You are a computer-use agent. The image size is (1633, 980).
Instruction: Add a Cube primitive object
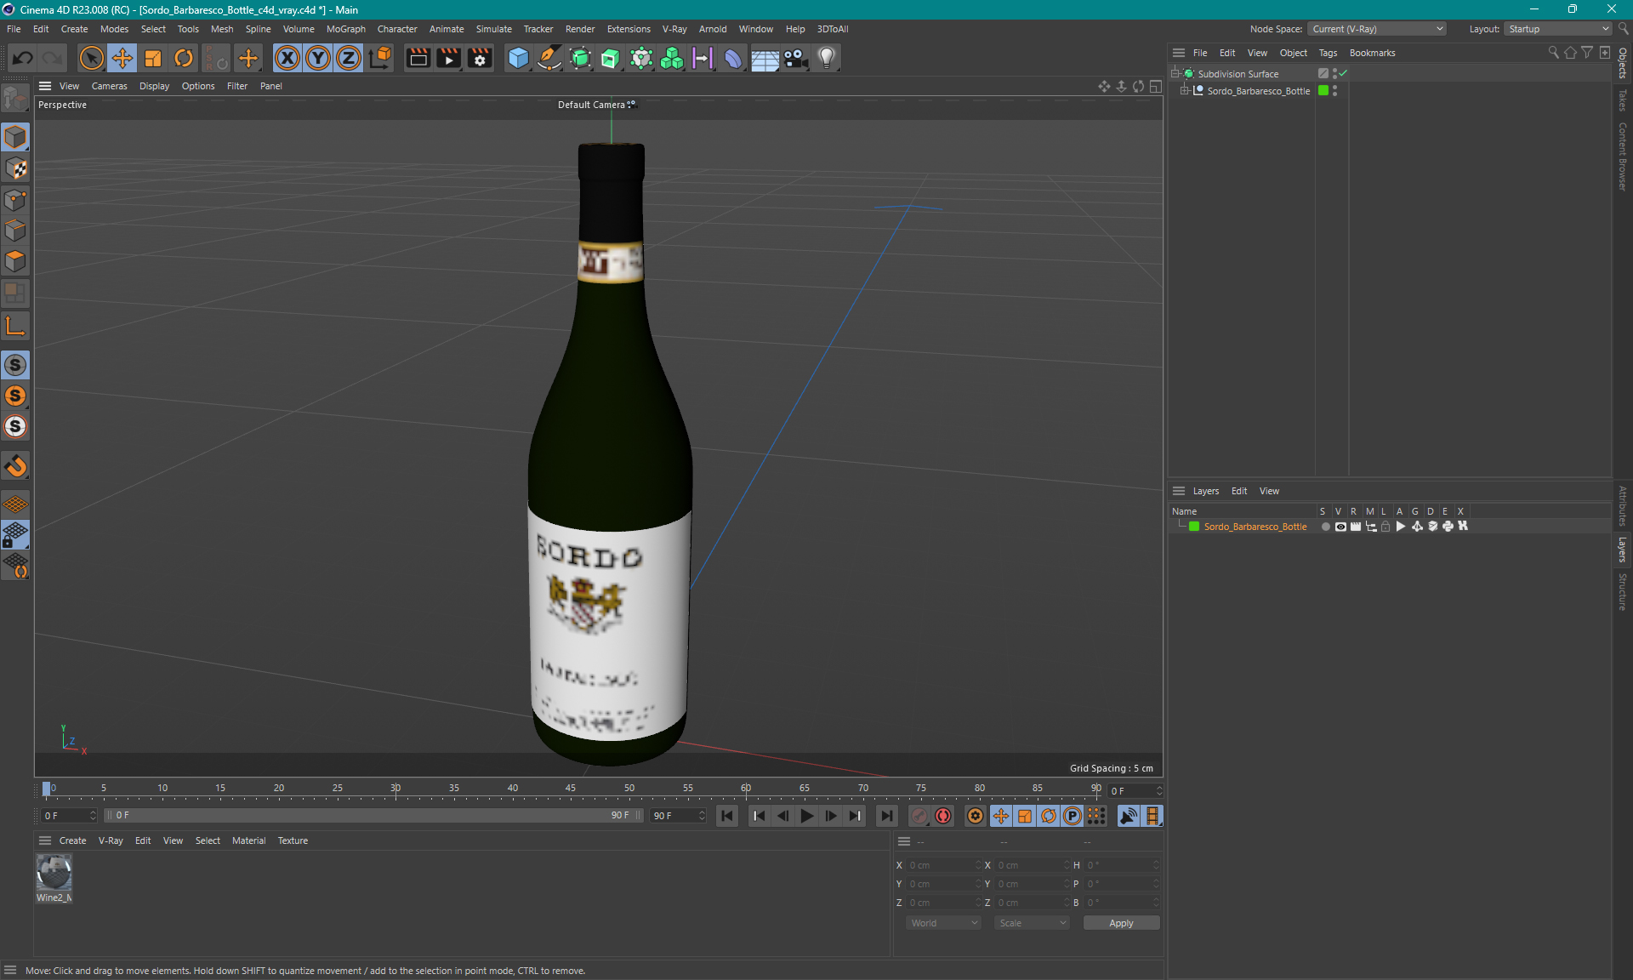tap(518, 58)
